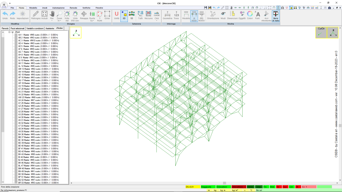The image size is (342, 192).
Task: Click Tutti to select all
Action: point(140,15)
